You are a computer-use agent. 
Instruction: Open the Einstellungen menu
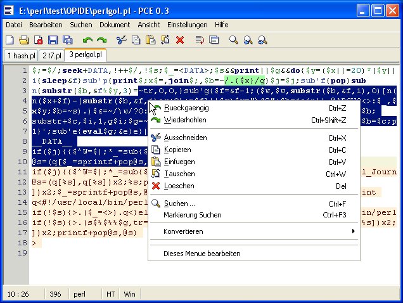188,25
